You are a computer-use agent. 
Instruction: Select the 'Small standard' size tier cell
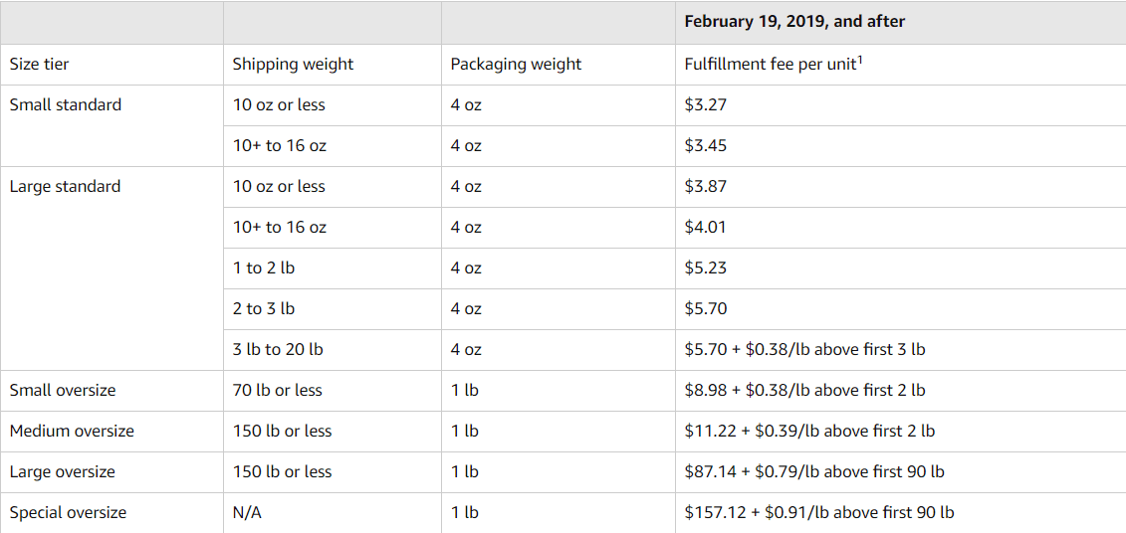point(66,104)
